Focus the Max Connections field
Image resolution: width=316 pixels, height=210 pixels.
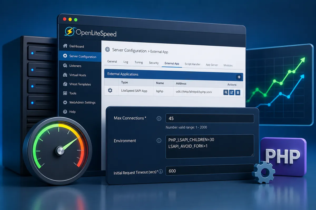(x=210, y=118)
